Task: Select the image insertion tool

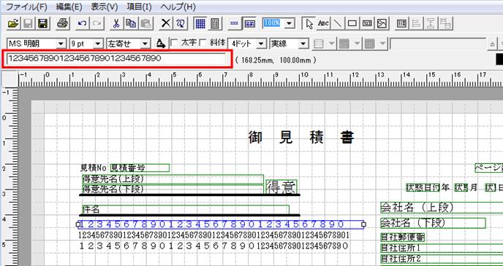Action: pyautogui.click(x=382, y=23)
